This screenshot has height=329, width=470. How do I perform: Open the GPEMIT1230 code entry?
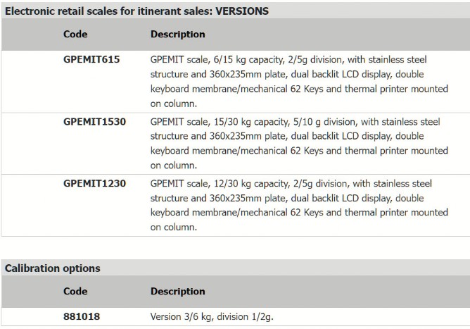94,183
